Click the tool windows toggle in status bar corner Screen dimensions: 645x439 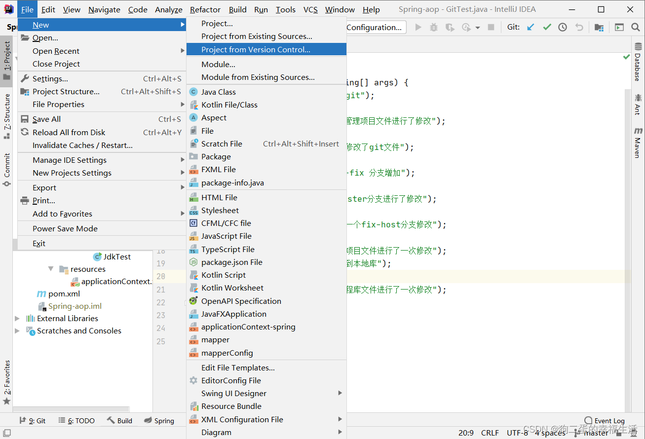point(6,433)
